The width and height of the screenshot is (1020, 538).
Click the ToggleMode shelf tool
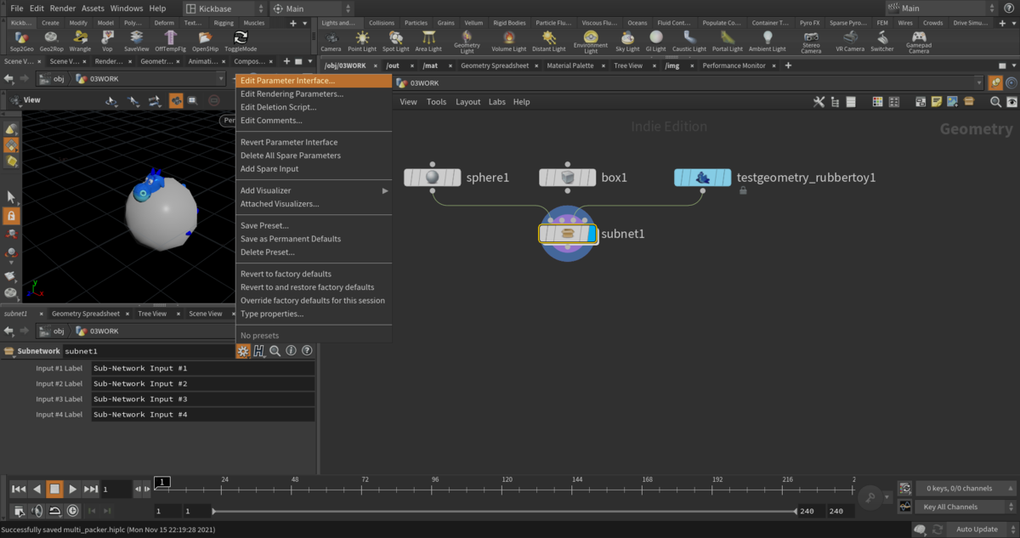(241, 41)
